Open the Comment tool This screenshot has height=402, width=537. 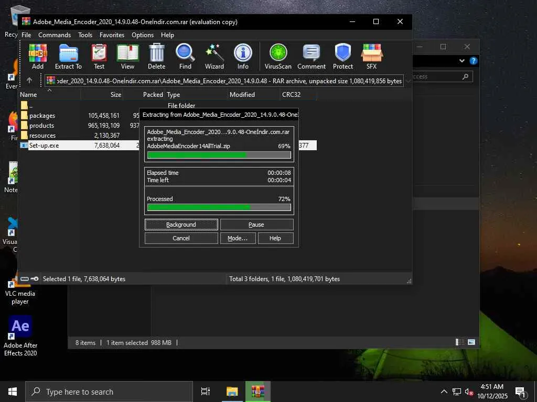click(312, 57)
